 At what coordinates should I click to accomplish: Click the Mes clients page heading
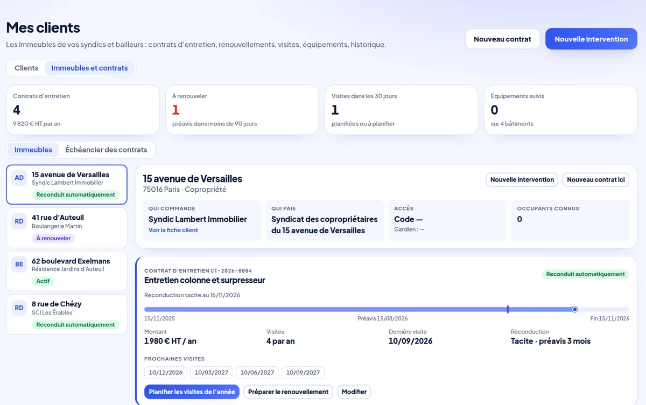tap(43, 27)
